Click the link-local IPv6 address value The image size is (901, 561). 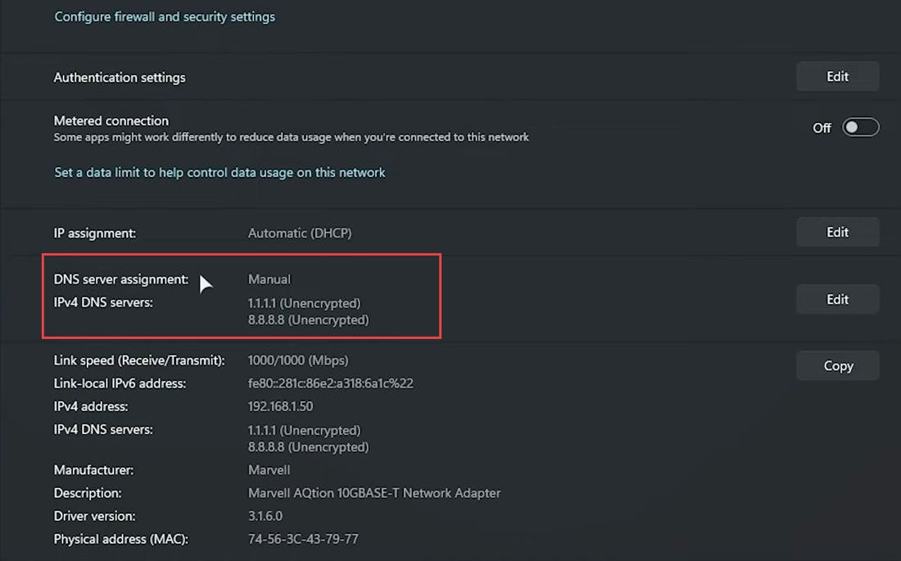(330, 383)
